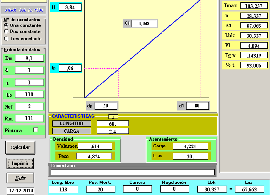The height and width of the screenshot is (196, 270).
Task: Select the Rm value field
Action: coord(30,119)
